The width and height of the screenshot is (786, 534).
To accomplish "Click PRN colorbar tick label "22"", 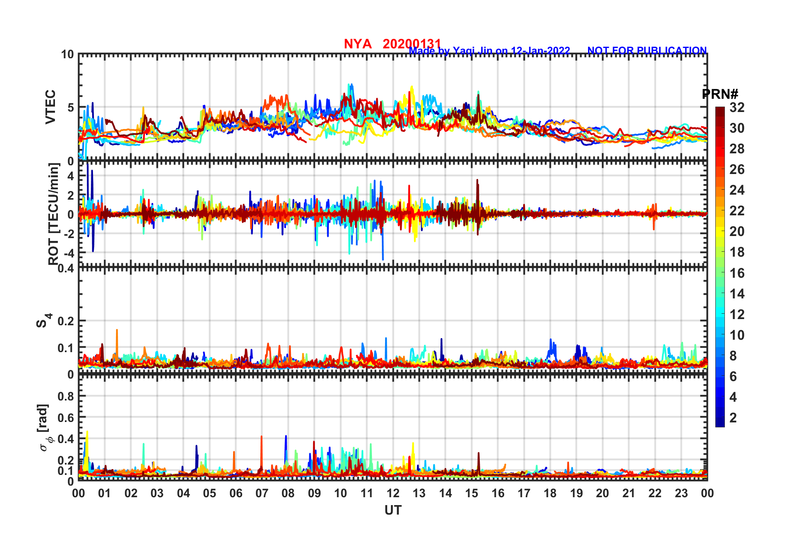I will (x=737, y=211).
